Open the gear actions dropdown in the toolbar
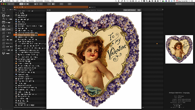 coord(53,4)
